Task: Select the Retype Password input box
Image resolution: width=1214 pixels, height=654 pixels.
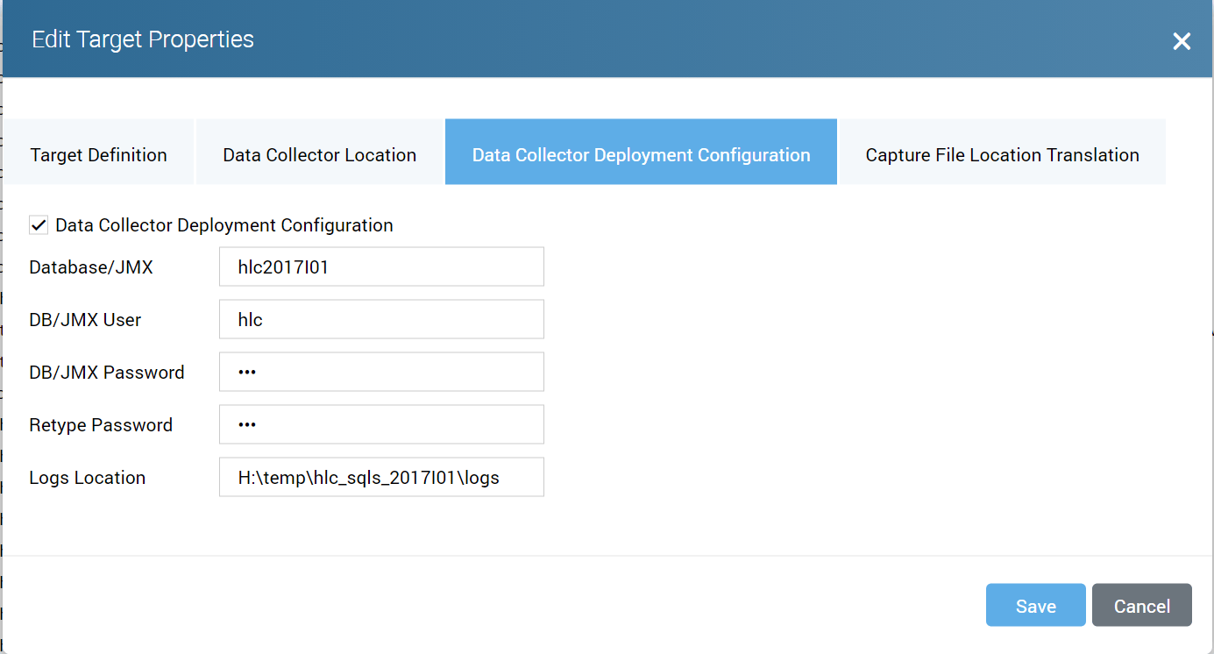Action: pyautogui.click(x=381, y=424)
